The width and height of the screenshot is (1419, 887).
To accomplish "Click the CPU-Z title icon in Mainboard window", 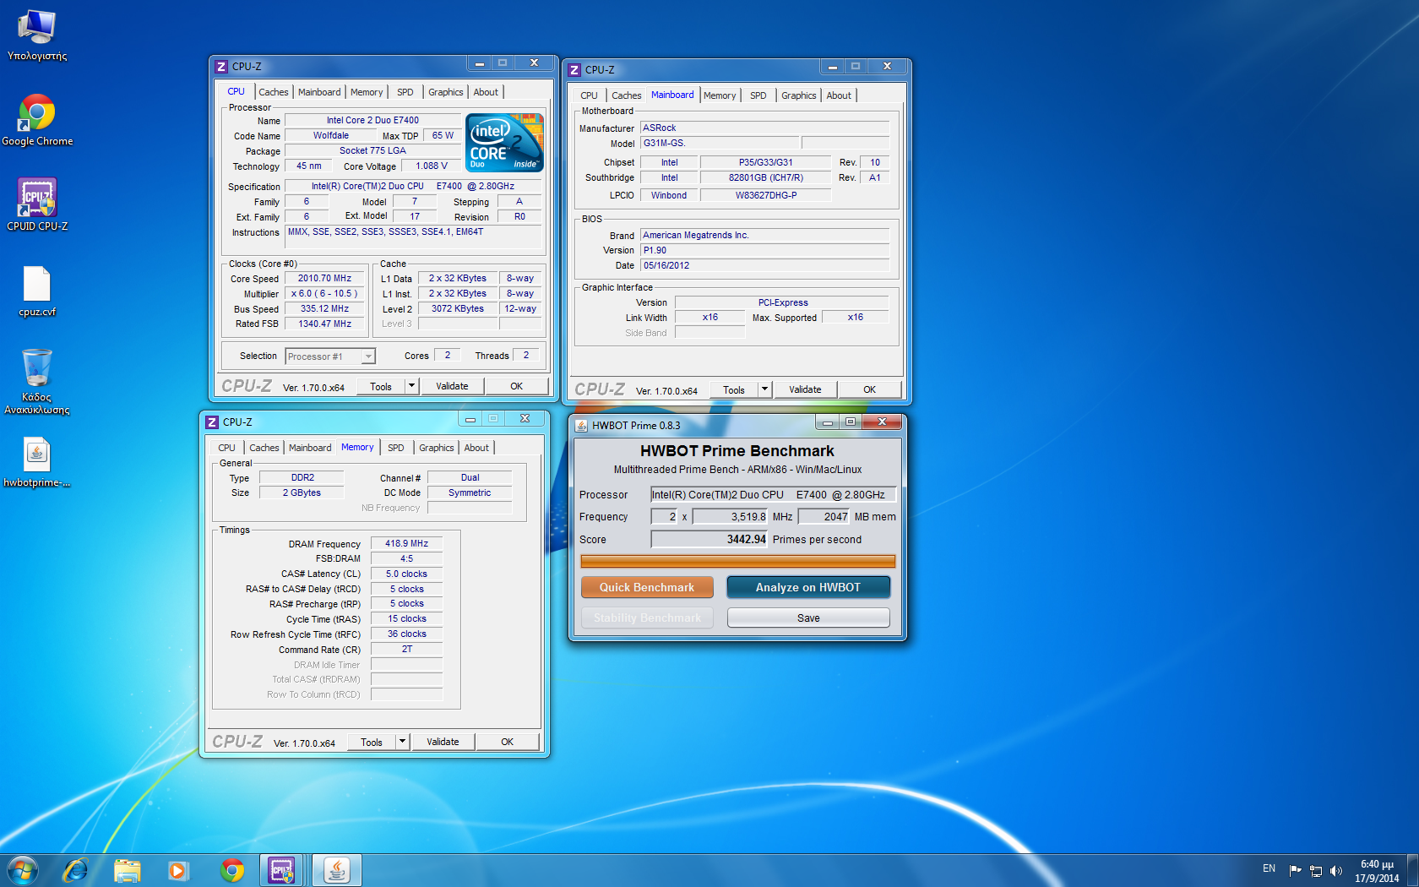I will pyautogui.click(x=574, y=70).
